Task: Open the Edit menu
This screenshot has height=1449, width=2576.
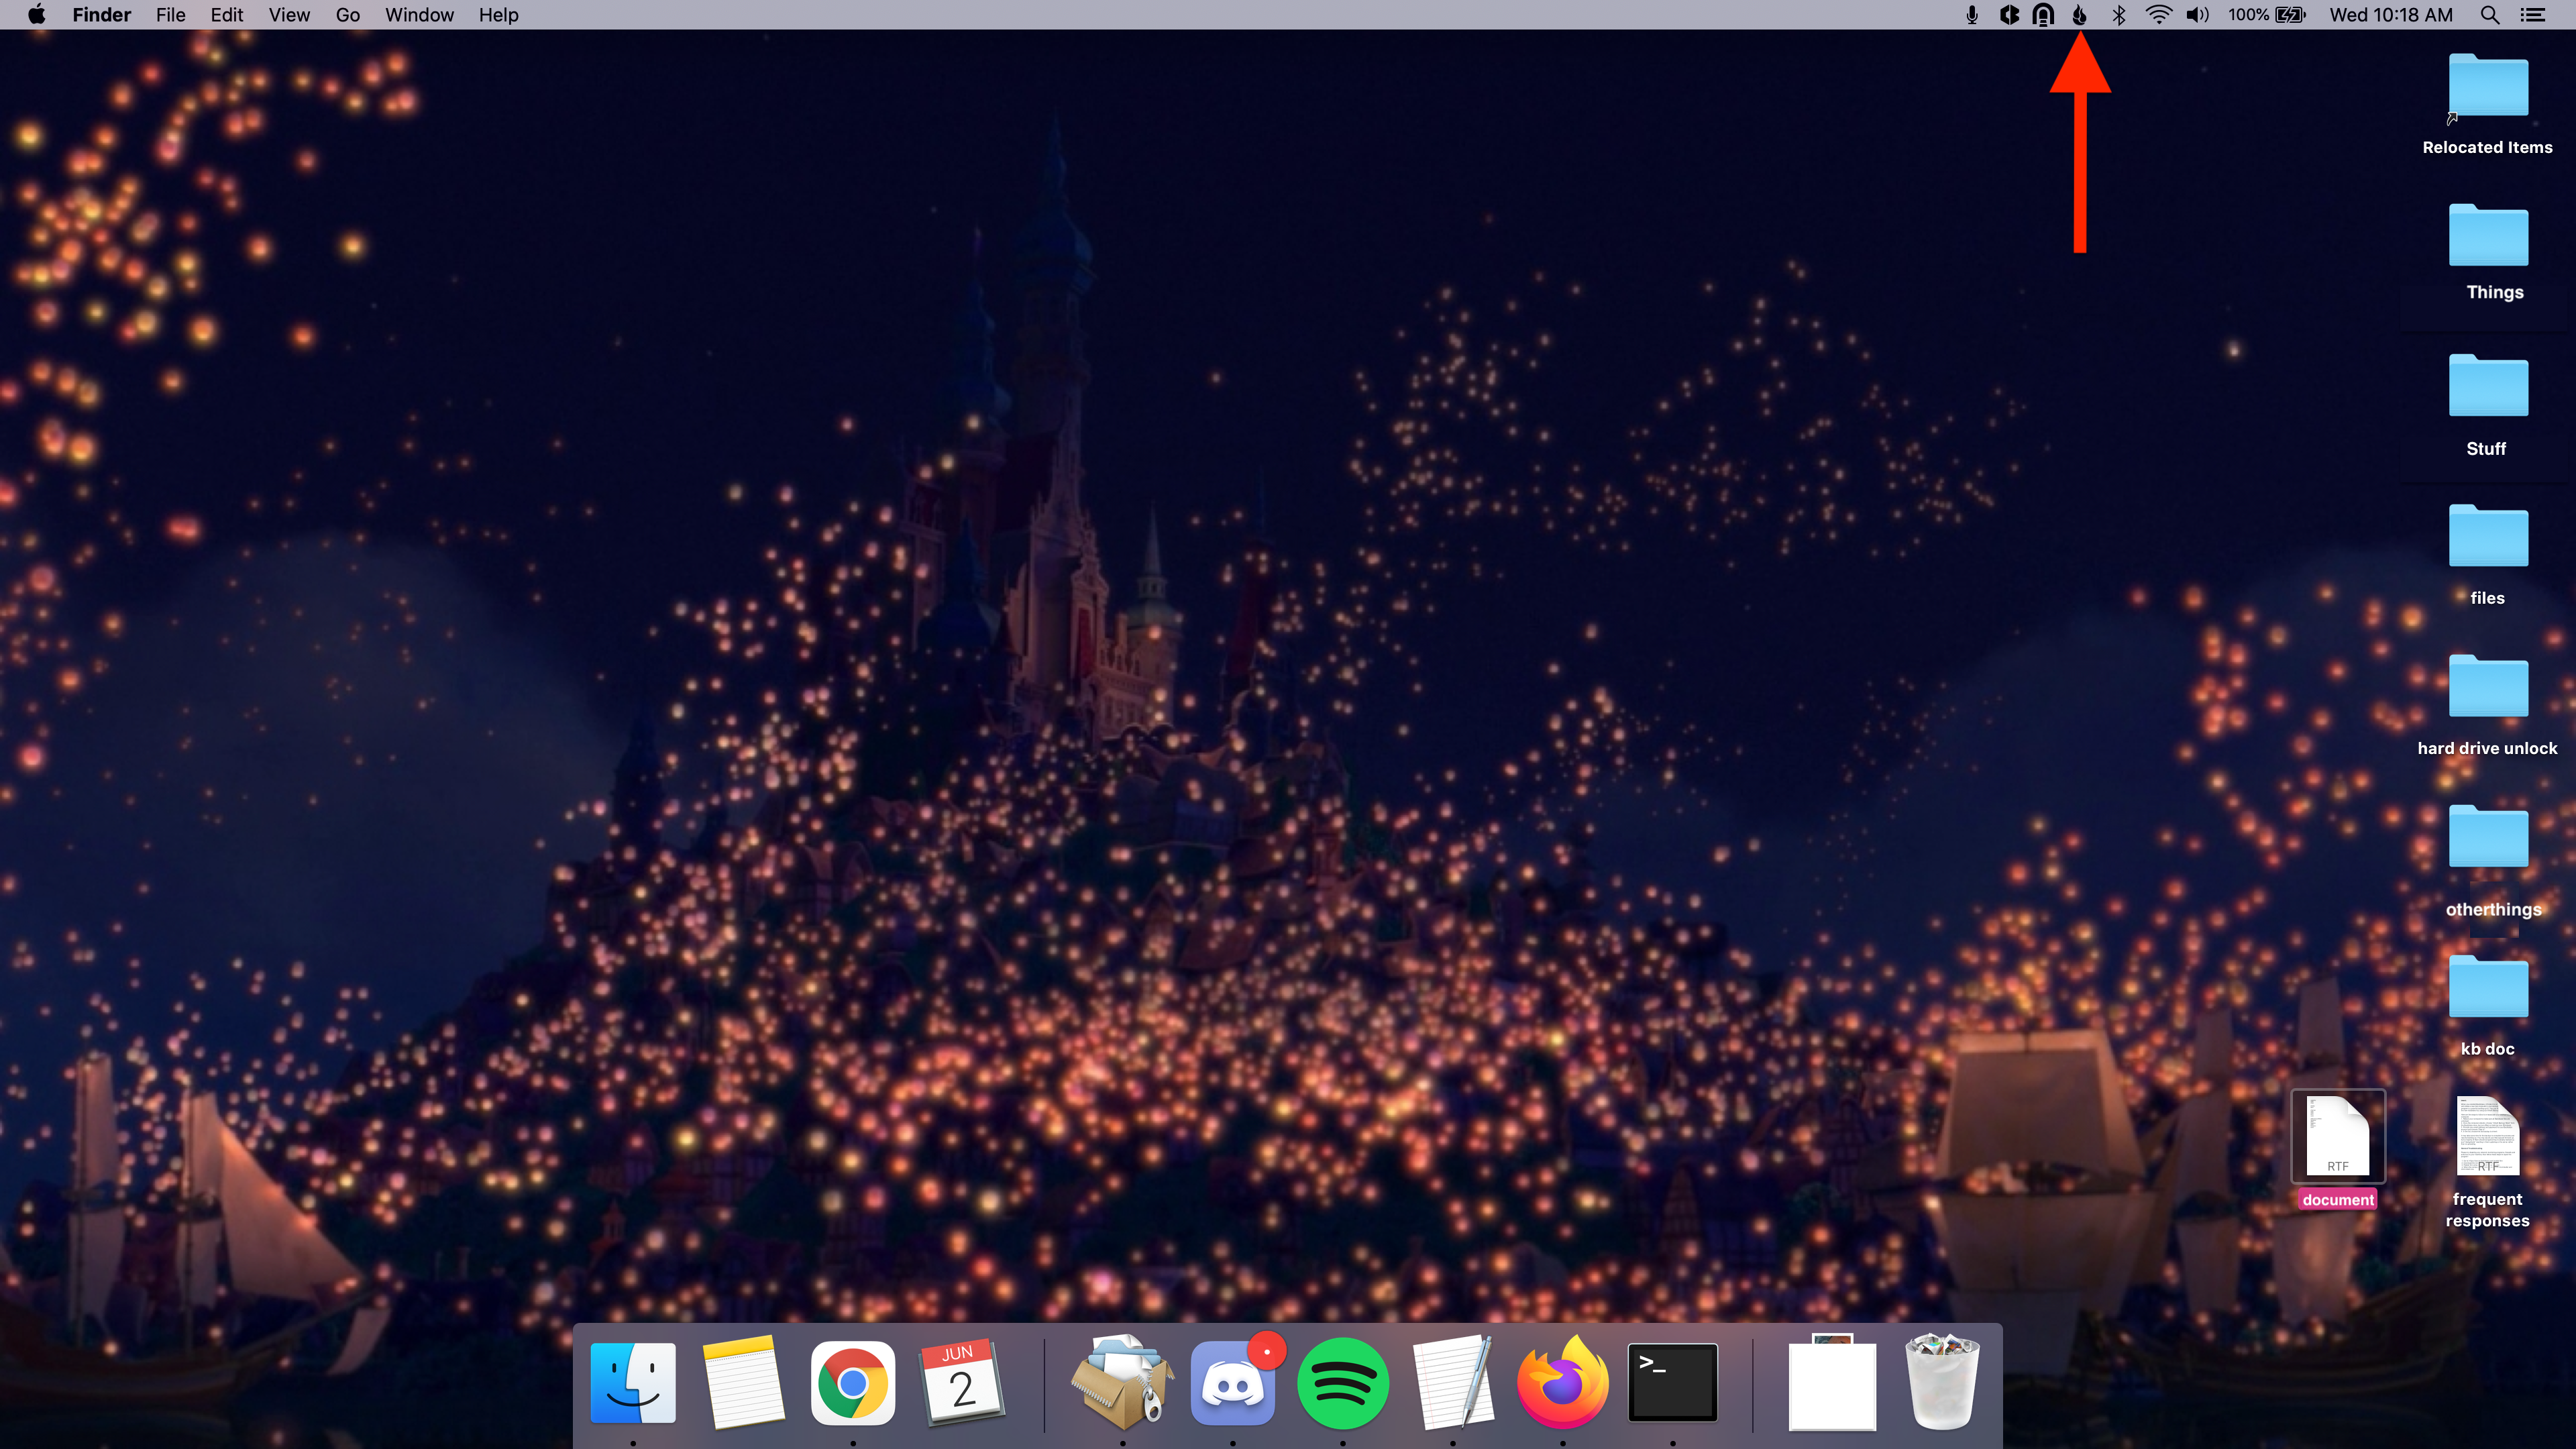Action: (226, 14)
